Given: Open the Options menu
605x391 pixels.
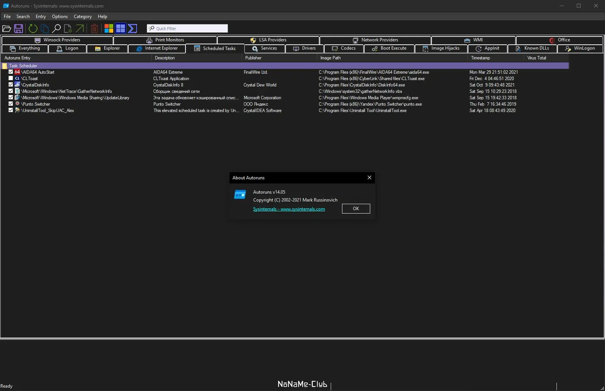Looking at the screenshot, I should [60, 17].
